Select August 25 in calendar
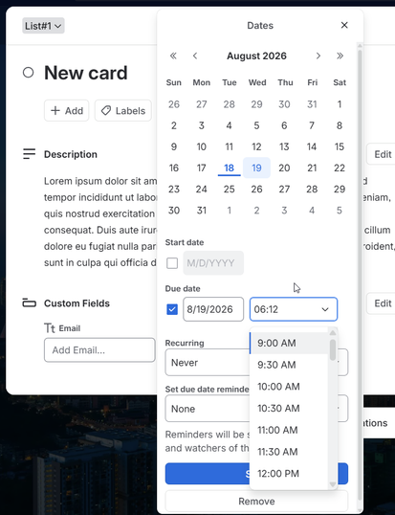395x515 pixels. [229, 190]
